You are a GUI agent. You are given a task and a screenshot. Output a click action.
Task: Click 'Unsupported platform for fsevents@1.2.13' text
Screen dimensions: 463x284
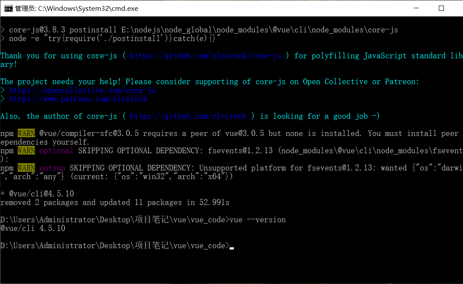(285, 168)
